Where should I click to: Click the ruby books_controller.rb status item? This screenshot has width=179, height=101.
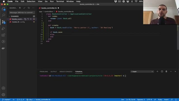click(38, 100)
